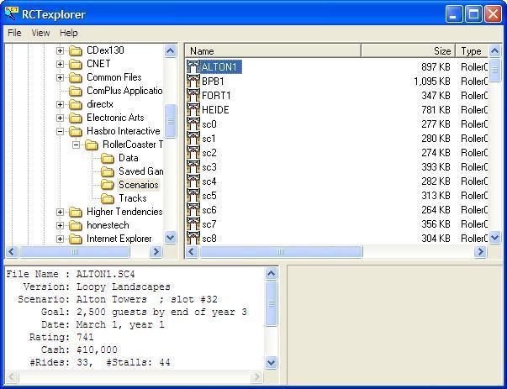Open the Help menu
This screenshot has width=507, height=389.
click(x=69, y=33)
